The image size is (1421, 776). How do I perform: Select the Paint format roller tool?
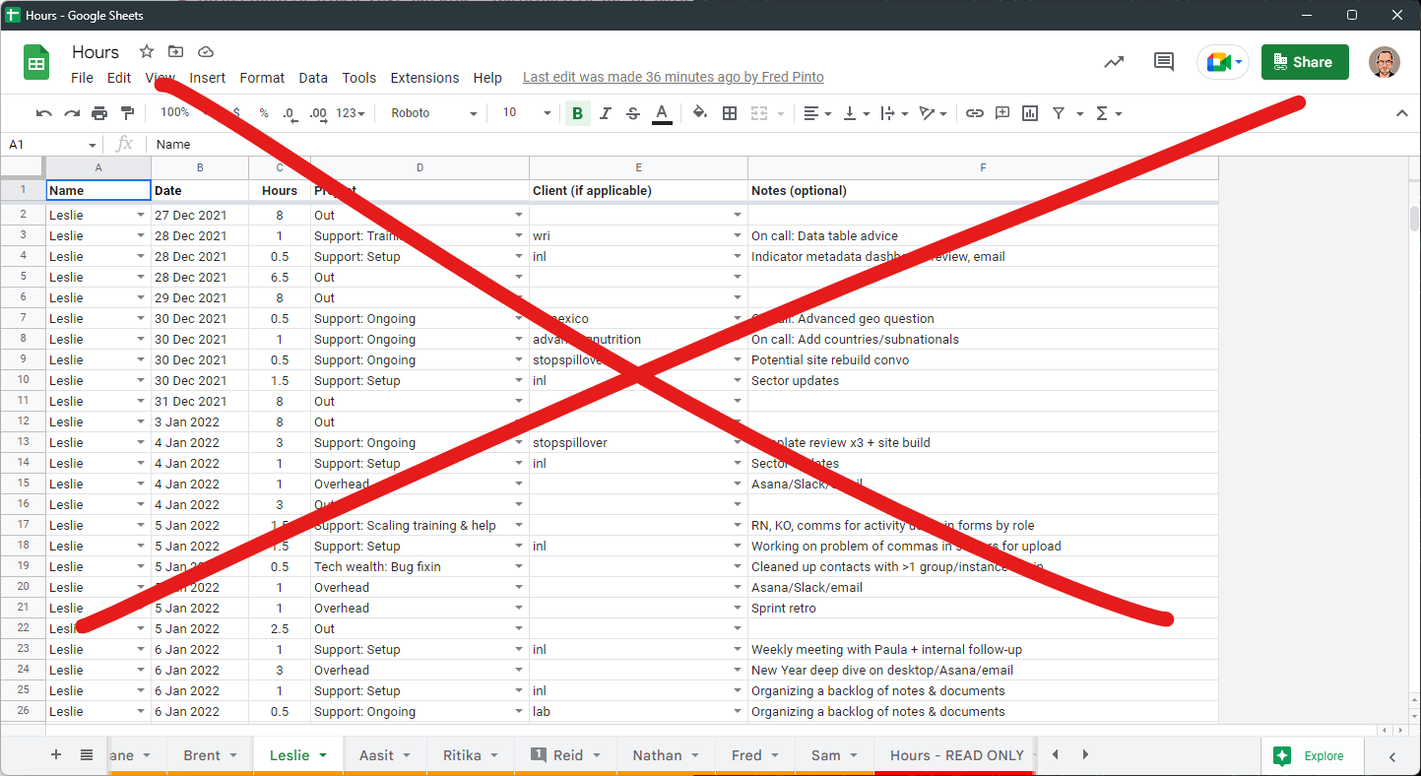pyautogui.click(x=127, y=113)
